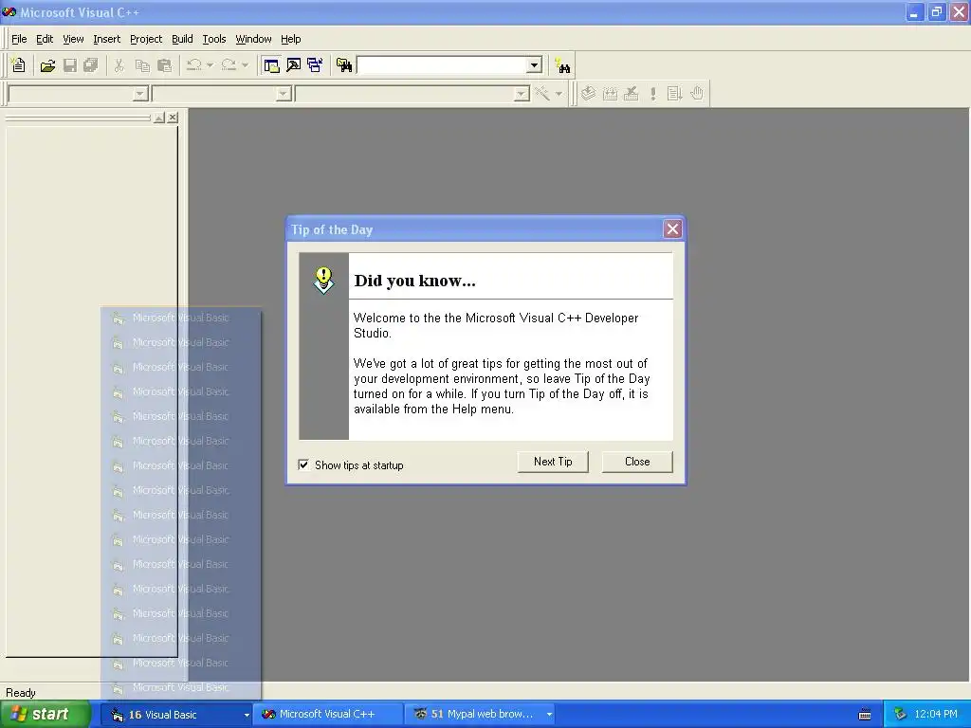Screen dimensions: 971x728
Task: Click the light bulb tip icon
Action: [323, 281]
